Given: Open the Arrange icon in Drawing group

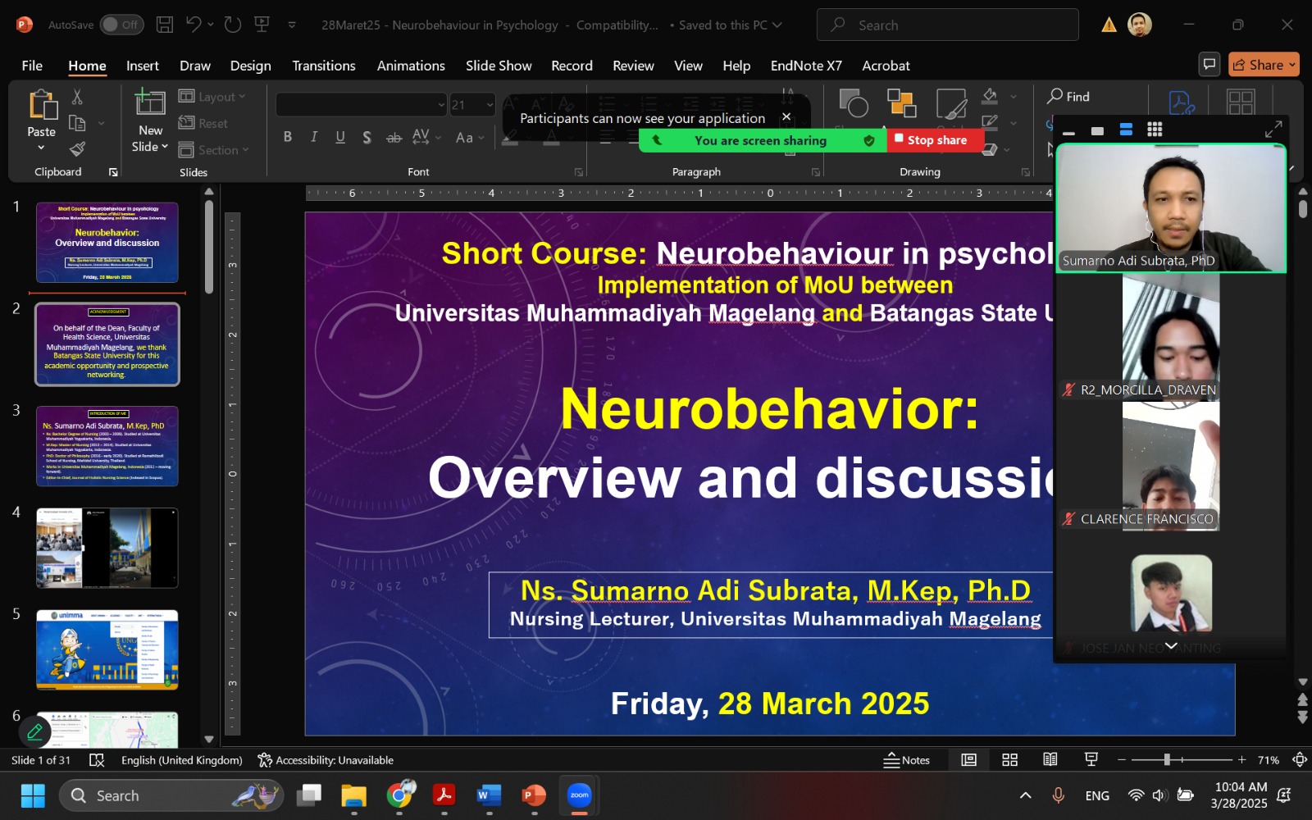Looking at the screenshot, I should (902, 103).
